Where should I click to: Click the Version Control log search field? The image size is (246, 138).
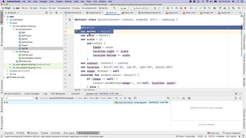point(19,98)
